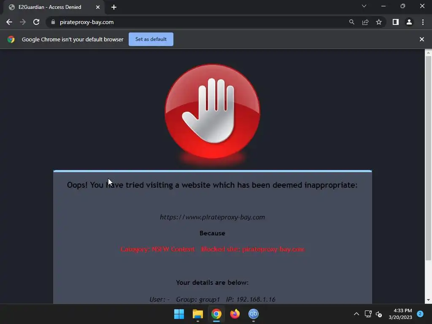Viewport: 432px width, 324px height.
Task: Reload the blocked page
Action: pos(36,22)
